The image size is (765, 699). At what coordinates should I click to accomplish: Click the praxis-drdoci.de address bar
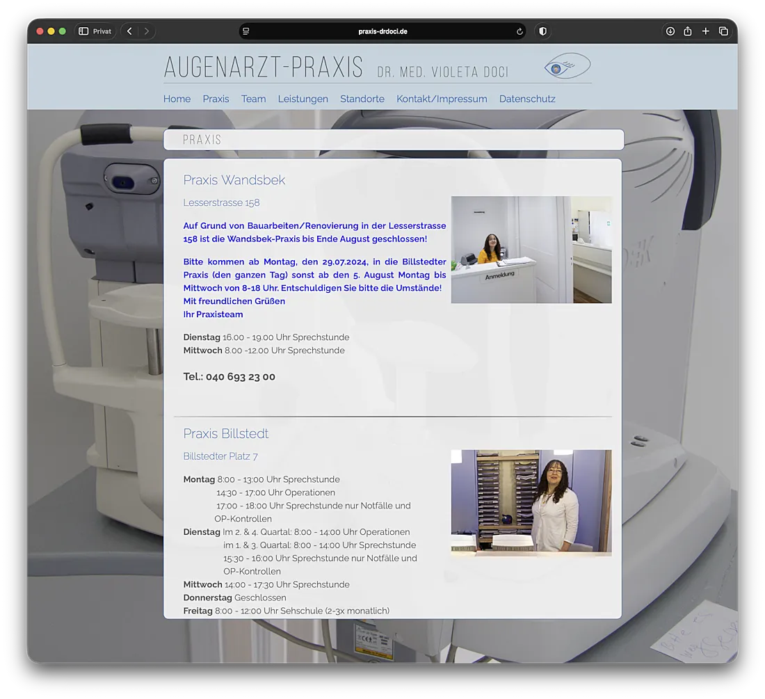point(382,31)
